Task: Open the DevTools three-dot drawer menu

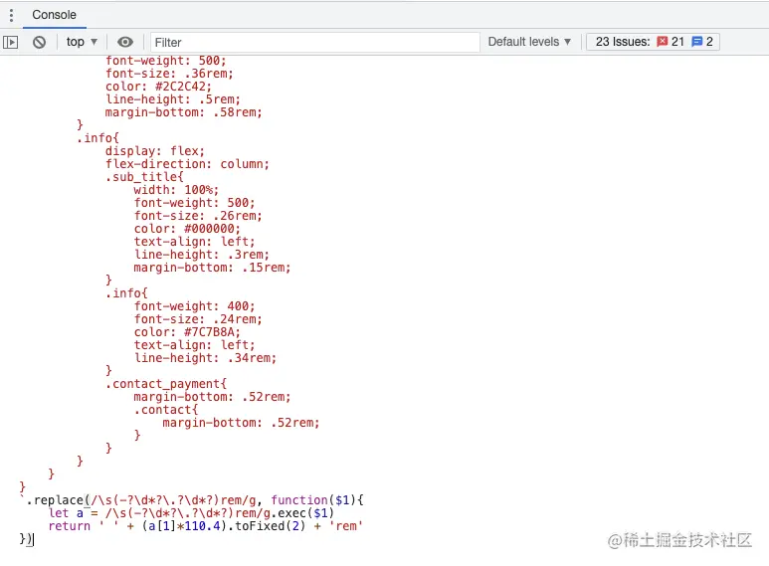Action: click(11, 15)
